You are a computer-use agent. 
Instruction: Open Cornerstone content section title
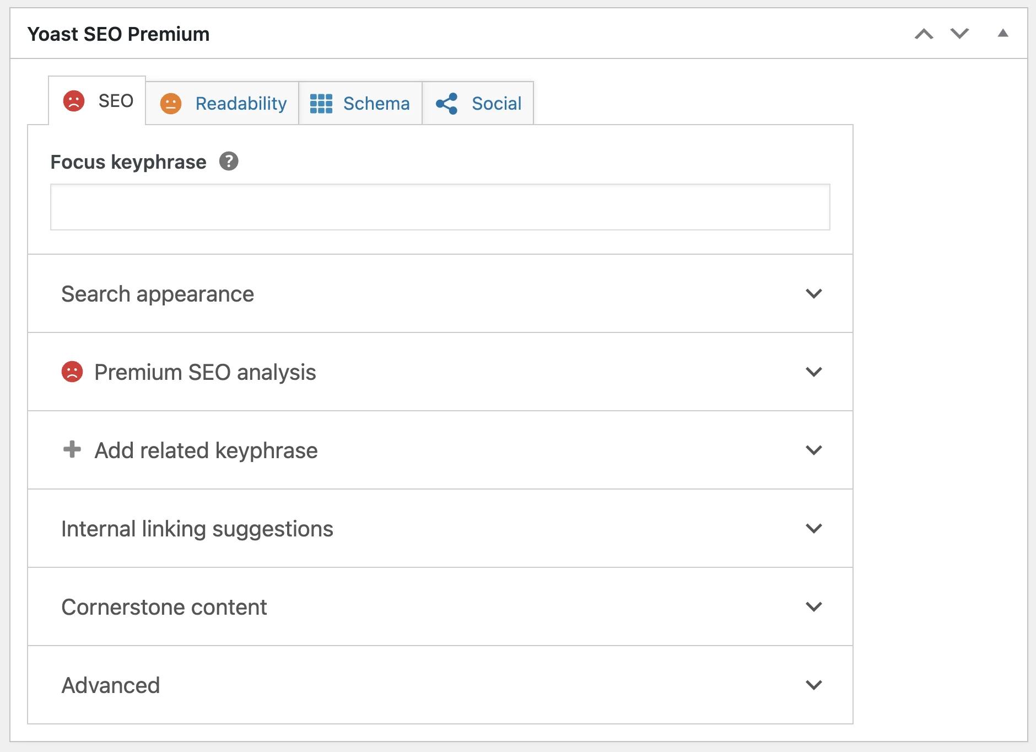164,607
